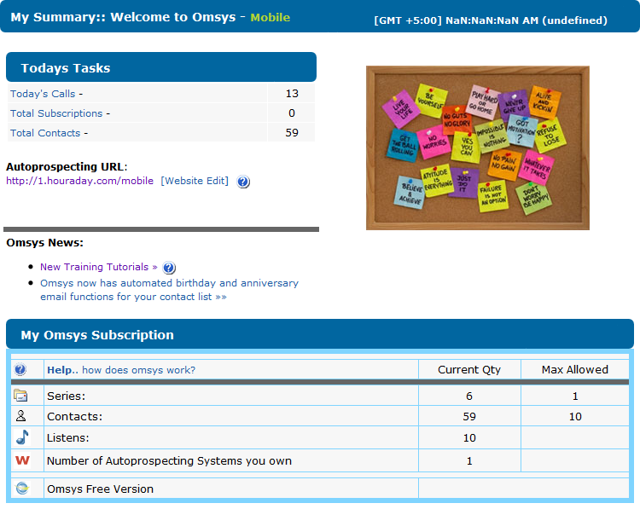Open New Training Tutorials news link
The width and height of the screenshot is (640, 509).
pos(99,267)
